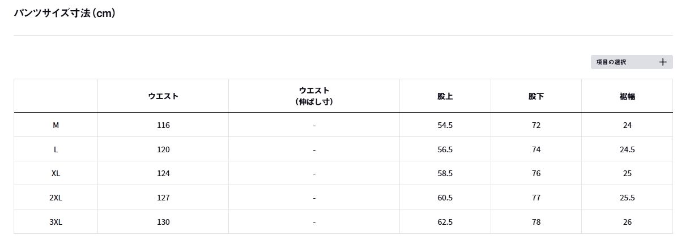The width and height of the screenshot is (694, 244).
Task: Click the waist value 116 cell
Action: point(163,125)
